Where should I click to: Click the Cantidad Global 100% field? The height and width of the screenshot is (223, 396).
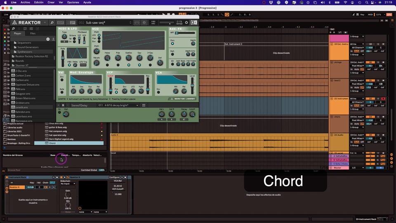(x=101, y=170)
